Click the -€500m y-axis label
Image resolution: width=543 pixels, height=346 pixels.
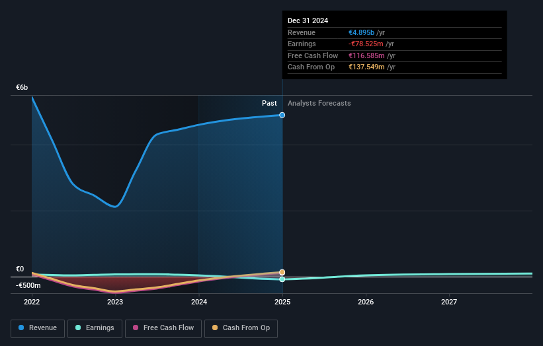[x=28, y=285]
